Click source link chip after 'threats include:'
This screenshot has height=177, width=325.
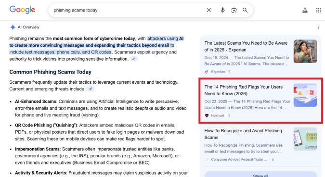pyautogui.click(x=91, y=89)
